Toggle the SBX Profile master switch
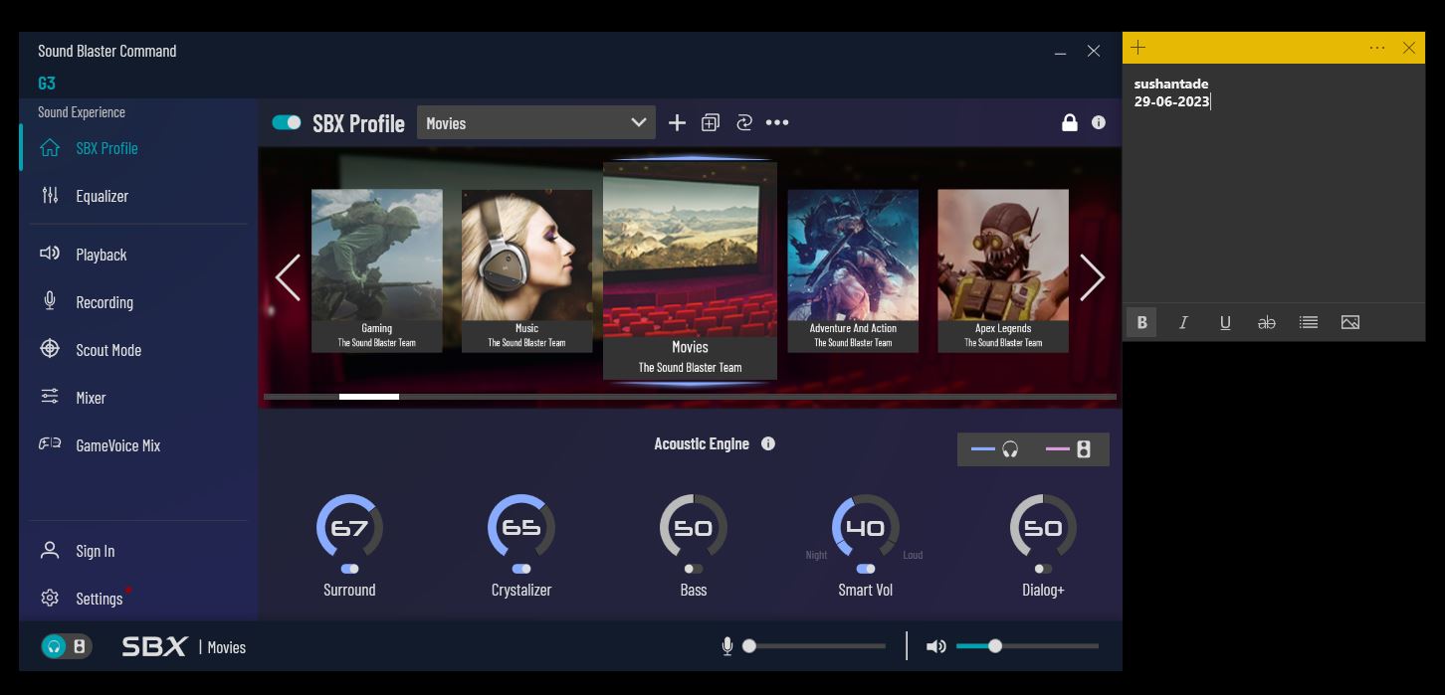 pos(287,122)
